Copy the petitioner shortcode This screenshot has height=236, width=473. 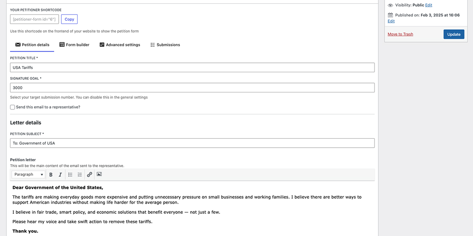click(x=70, y=19)
